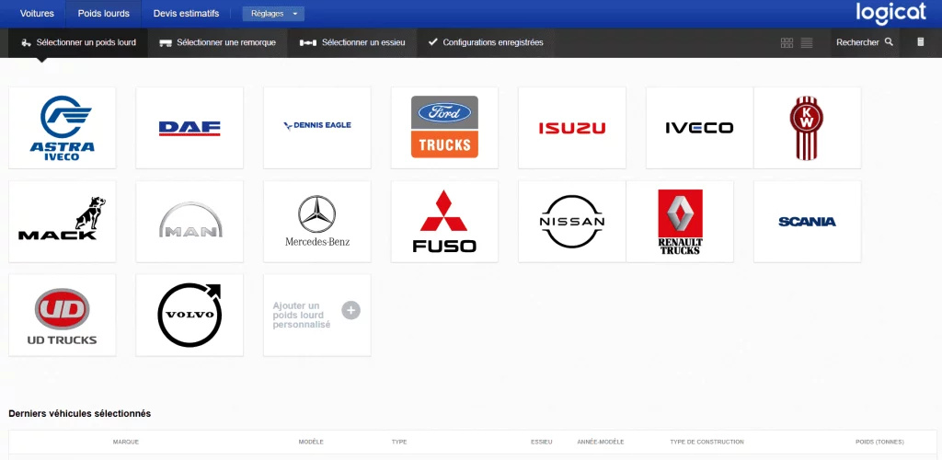Select the Ford Trucks logo

point(444,128)
